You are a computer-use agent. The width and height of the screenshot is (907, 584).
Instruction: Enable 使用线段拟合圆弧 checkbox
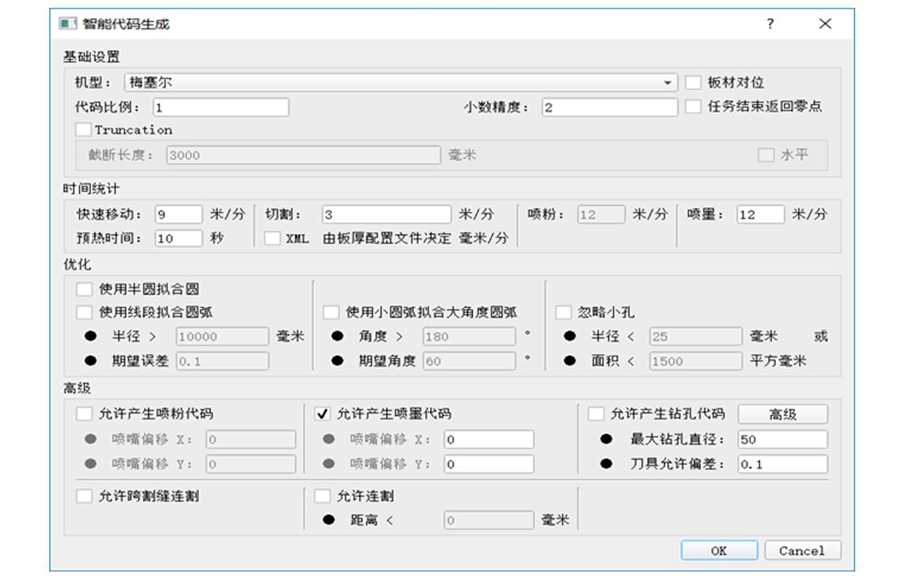click(84, 312)
